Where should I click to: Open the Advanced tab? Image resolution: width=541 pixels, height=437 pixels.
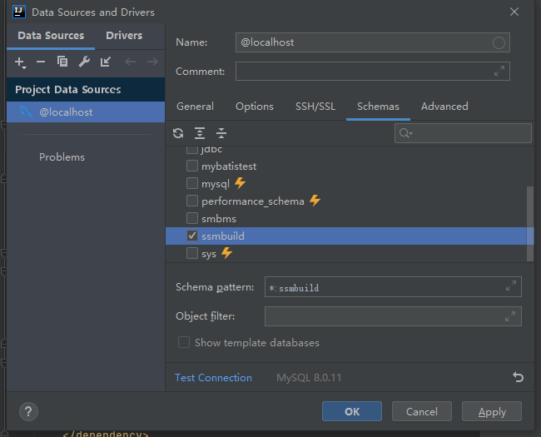(x=444, y=107)
